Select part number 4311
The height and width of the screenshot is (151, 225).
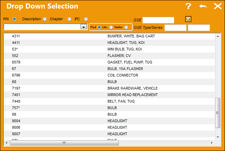16,36
